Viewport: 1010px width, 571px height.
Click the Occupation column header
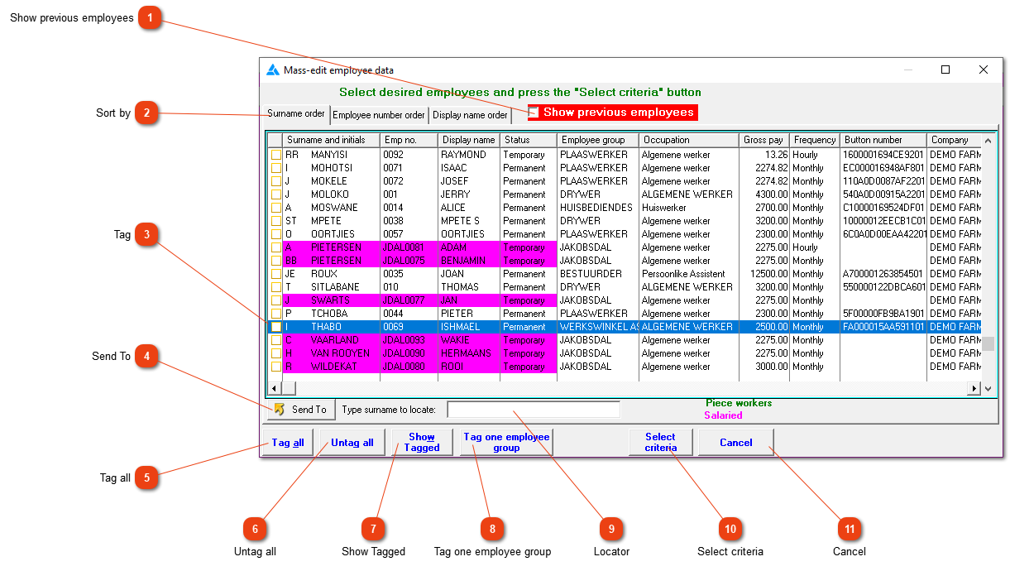(689, 140)
